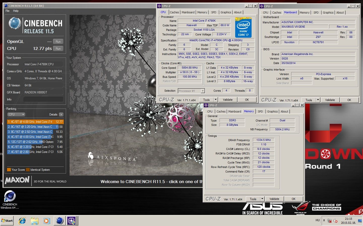The image size is (363, 226).
Task: Click the volume tray icon
Action: (x=336, y=221)
